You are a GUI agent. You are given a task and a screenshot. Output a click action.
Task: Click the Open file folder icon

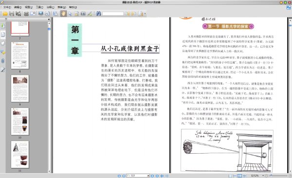coord(5,14)
